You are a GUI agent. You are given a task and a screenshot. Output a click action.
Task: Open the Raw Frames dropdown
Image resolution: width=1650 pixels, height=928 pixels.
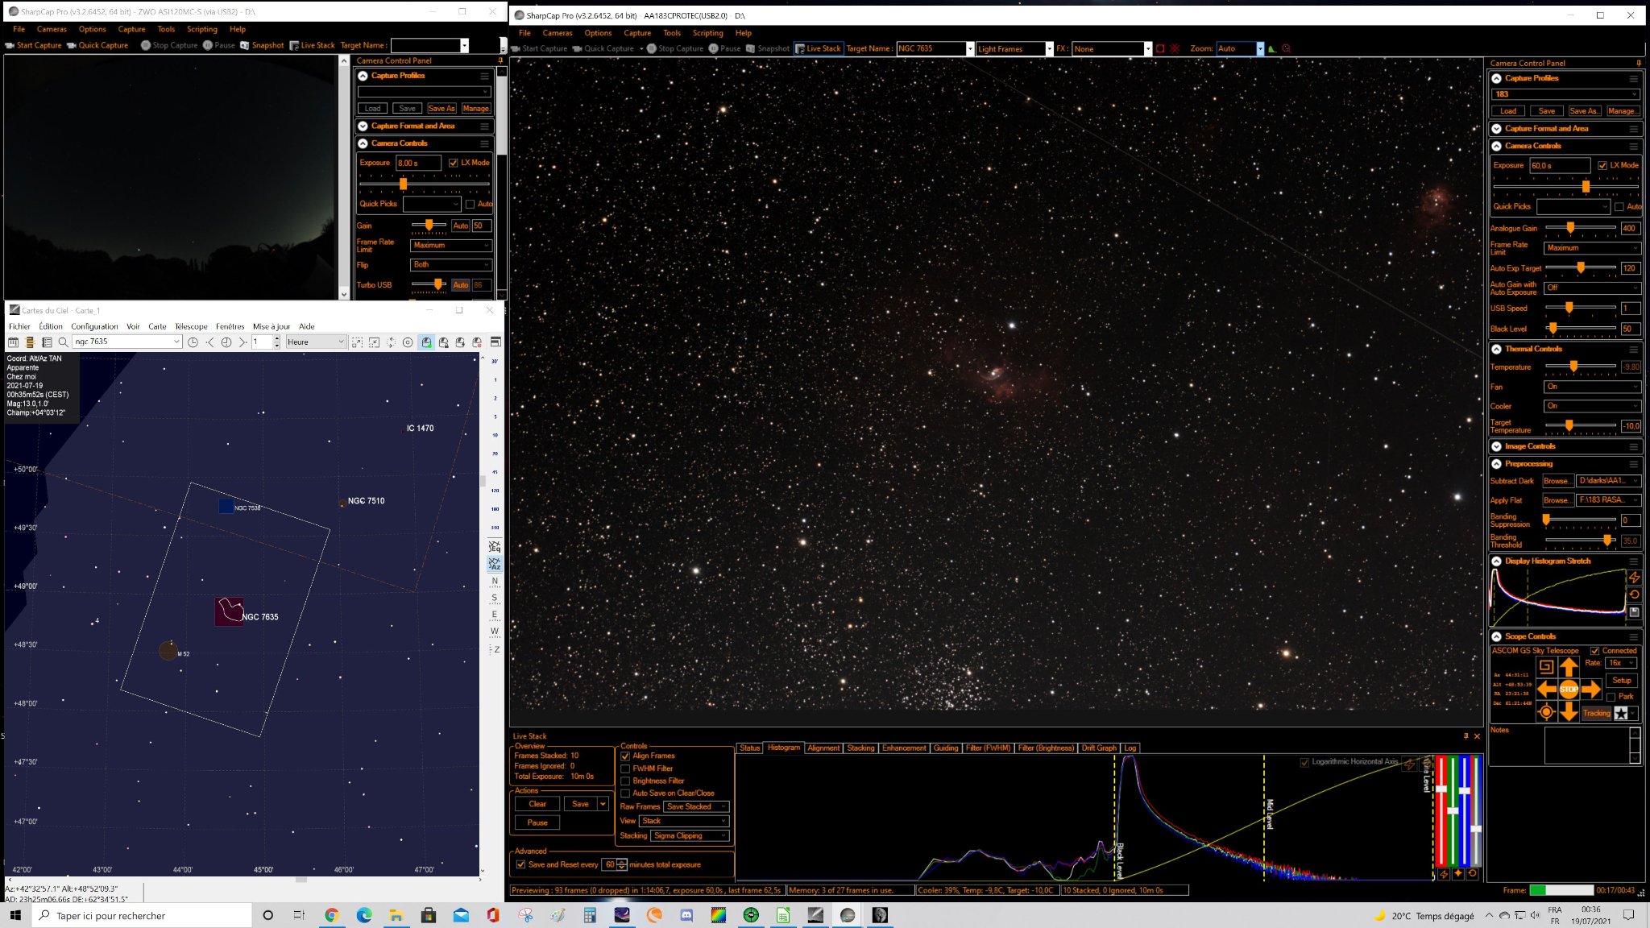[697, 806]
